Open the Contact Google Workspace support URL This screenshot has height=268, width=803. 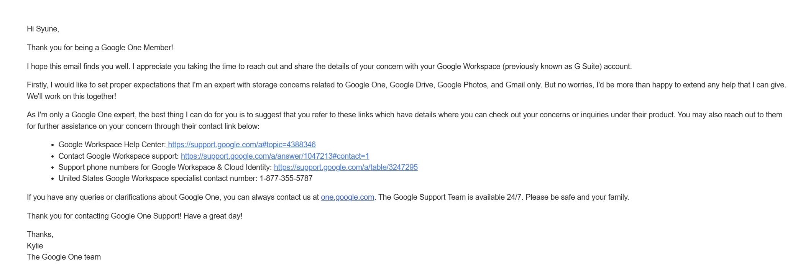click(275, 156)
